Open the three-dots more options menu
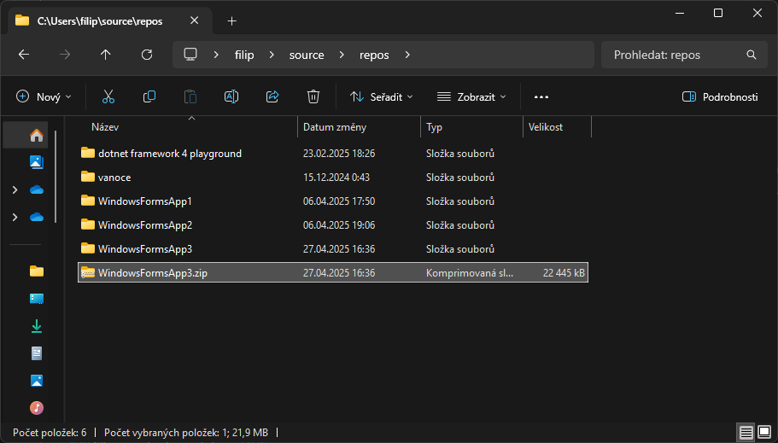 [x=541, y=96]
